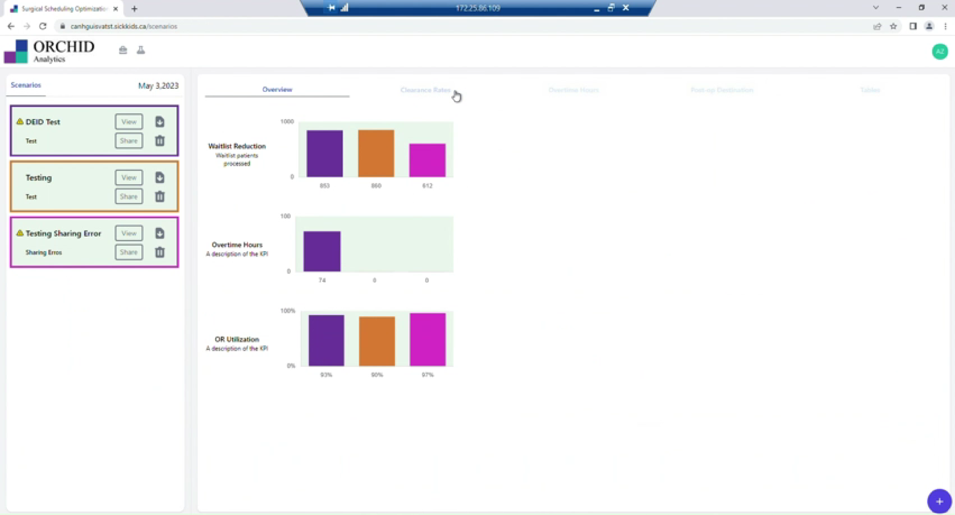Bookmark page with the star icon
Viewport: 955px width, 515px height.
893,26
